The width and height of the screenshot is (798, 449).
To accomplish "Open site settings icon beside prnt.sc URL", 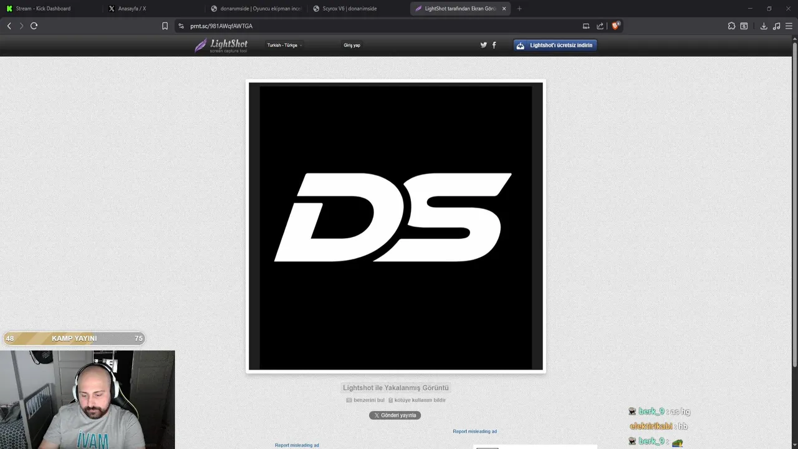I will coord(181,26).
